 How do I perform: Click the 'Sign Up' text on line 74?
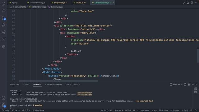point(76,51)
